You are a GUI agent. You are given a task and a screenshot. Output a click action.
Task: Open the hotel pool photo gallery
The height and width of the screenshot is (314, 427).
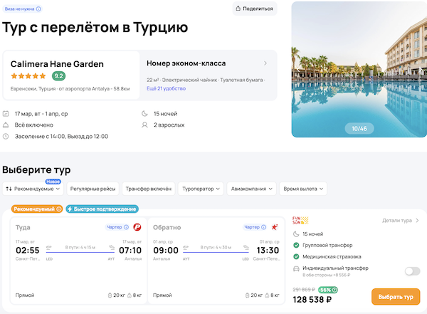tap(359, 69)
